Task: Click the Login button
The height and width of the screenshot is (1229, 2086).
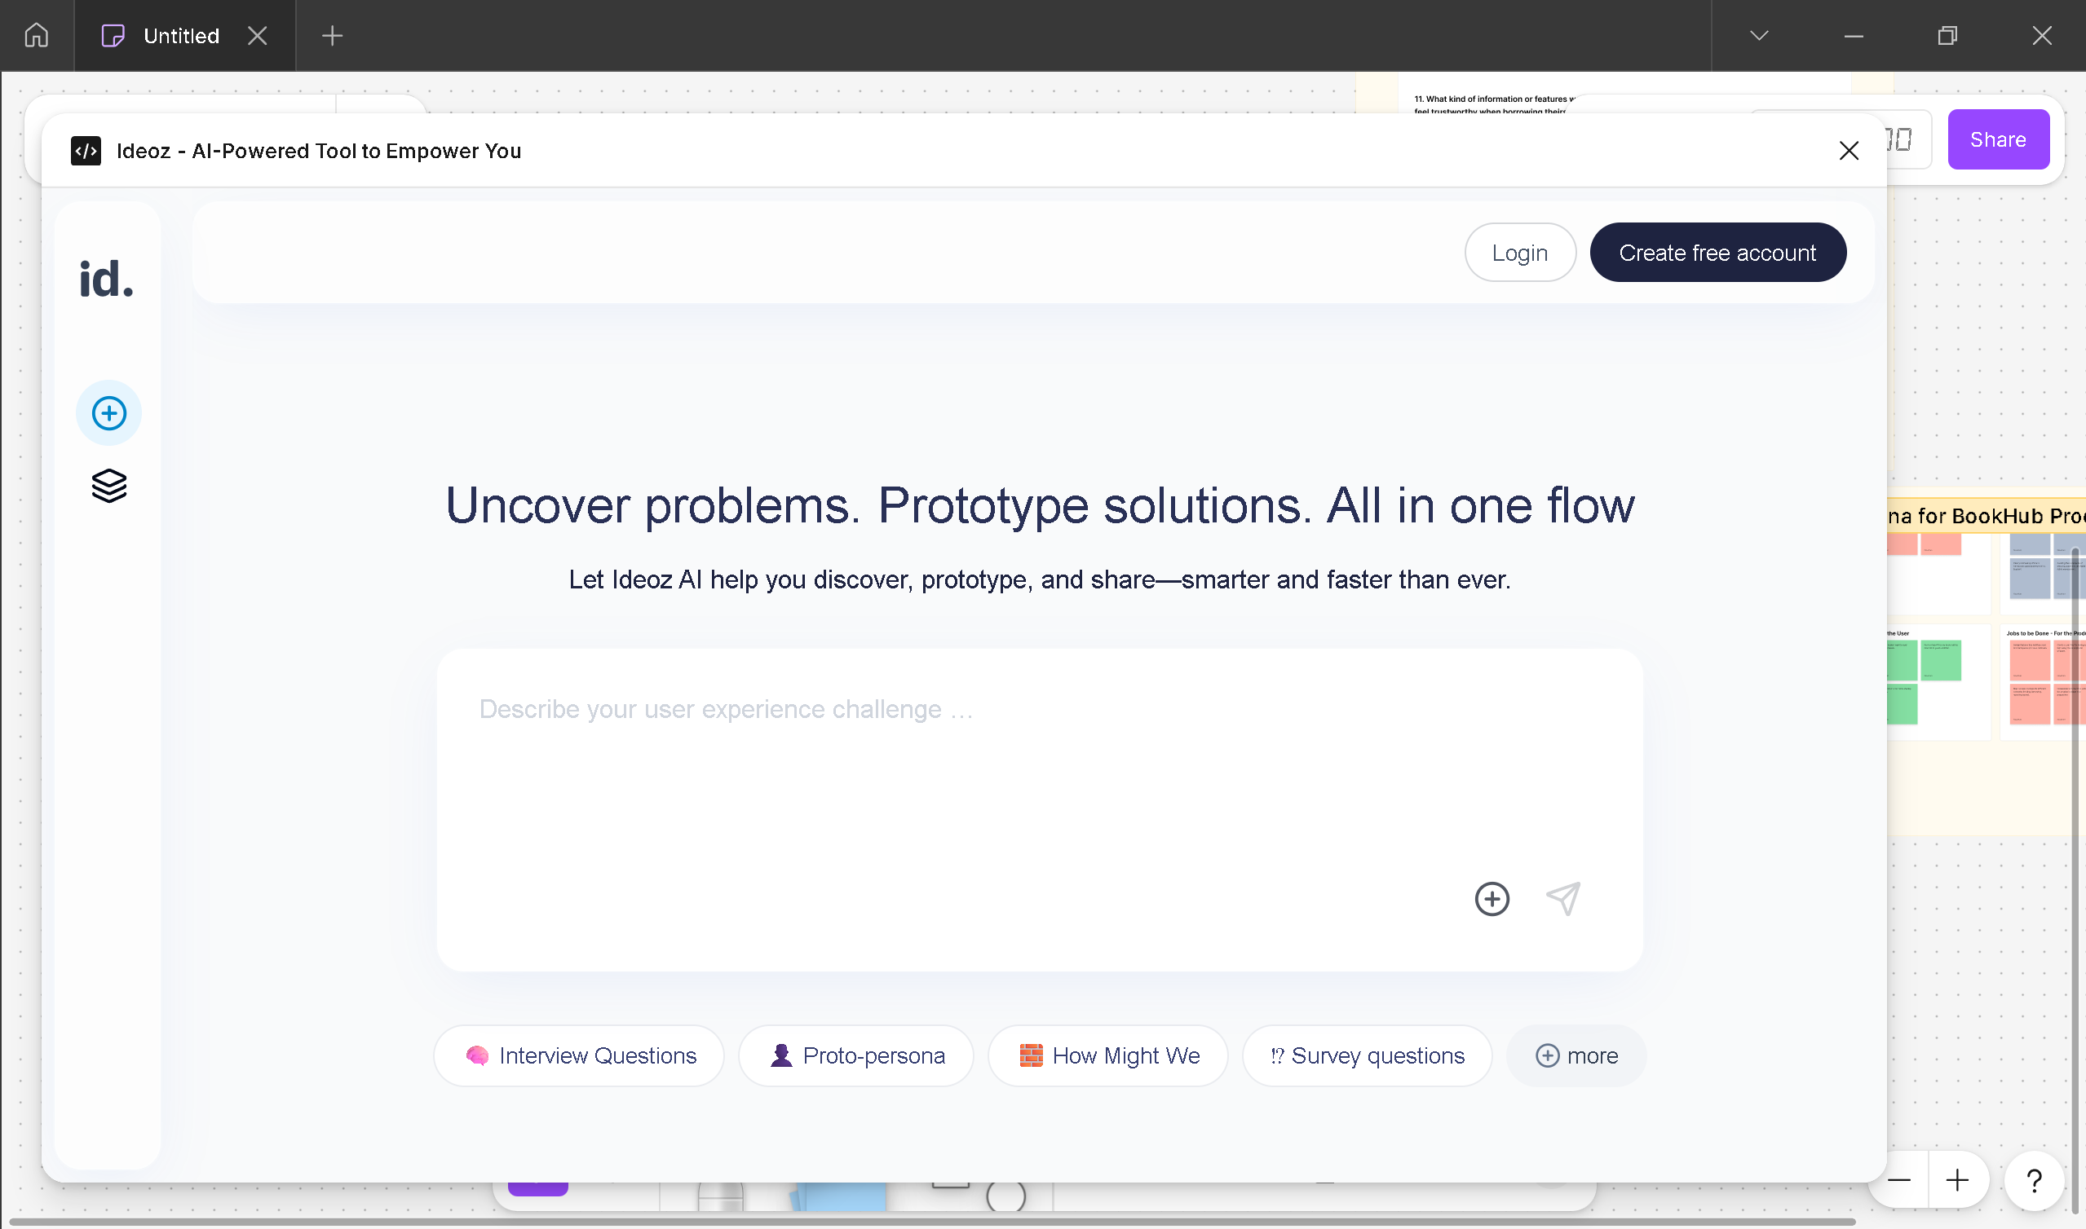Action: tap(1519, 253)
